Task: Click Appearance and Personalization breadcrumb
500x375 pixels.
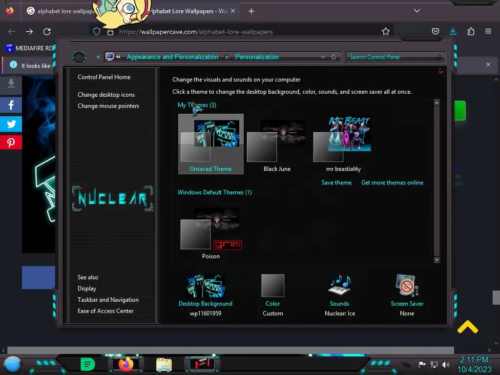Action: coord(172,57)
